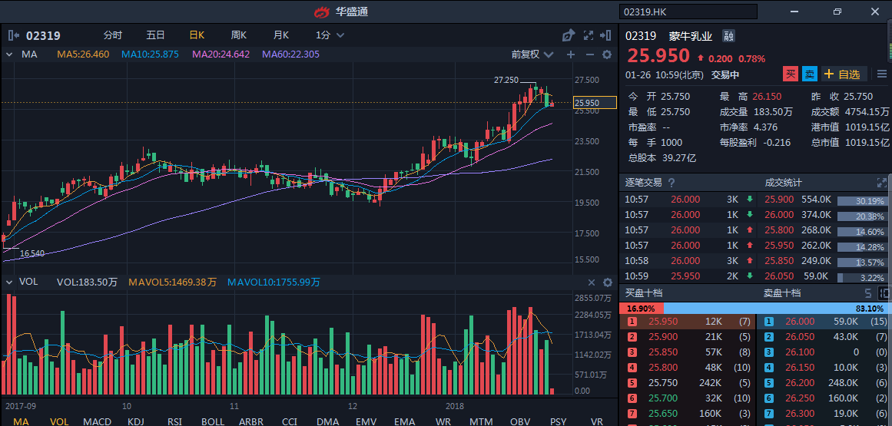
Task: Add stock via 自选 watchlist button
Action: click(x=844, y=74)
